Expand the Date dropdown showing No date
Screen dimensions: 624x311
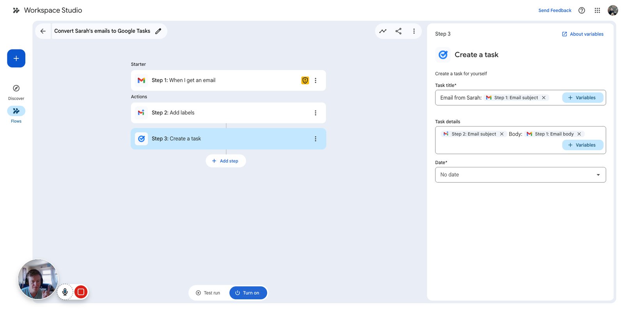pyautogui.click(x=520, y=175)
